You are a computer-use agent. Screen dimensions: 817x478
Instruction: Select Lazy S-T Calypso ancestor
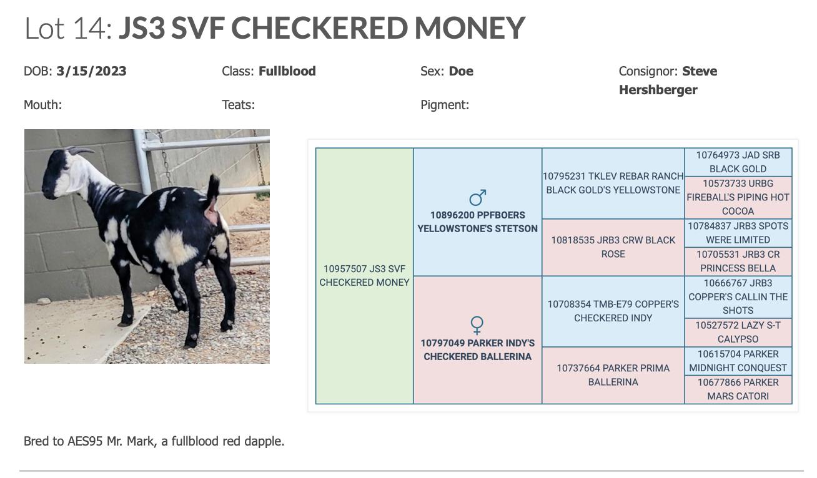click(738, 332)
